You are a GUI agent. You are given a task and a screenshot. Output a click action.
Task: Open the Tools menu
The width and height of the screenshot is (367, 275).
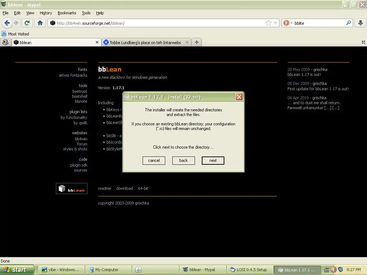pyautogui.click(x=86, y=13)
